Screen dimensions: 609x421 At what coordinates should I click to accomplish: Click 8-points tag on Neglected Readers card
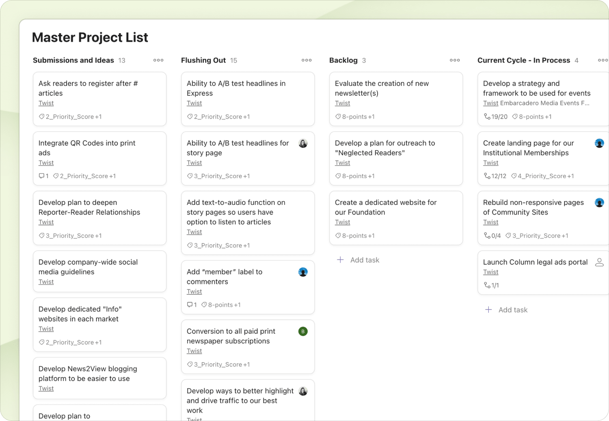[x=354, y=176]
